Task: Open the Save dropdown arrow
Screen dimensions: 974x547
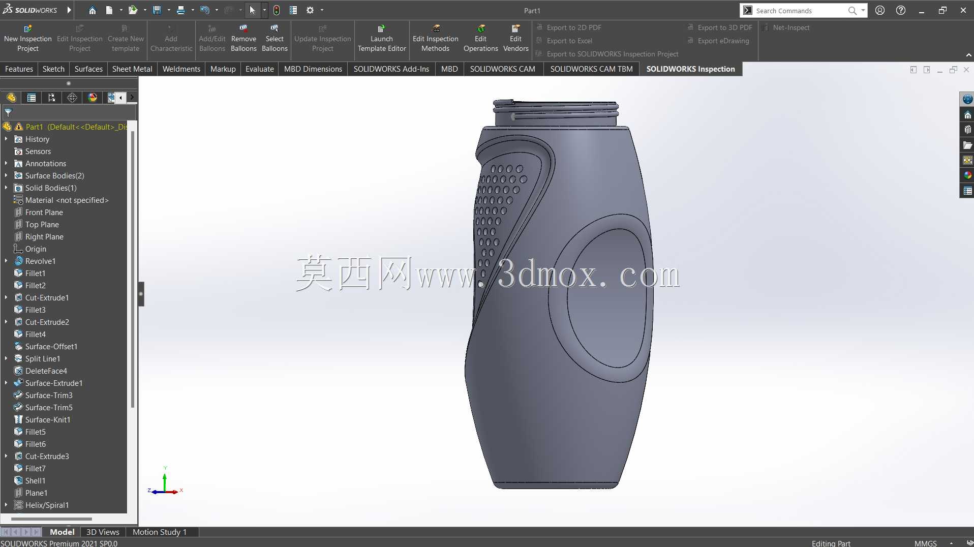Action: click(168, 10)
